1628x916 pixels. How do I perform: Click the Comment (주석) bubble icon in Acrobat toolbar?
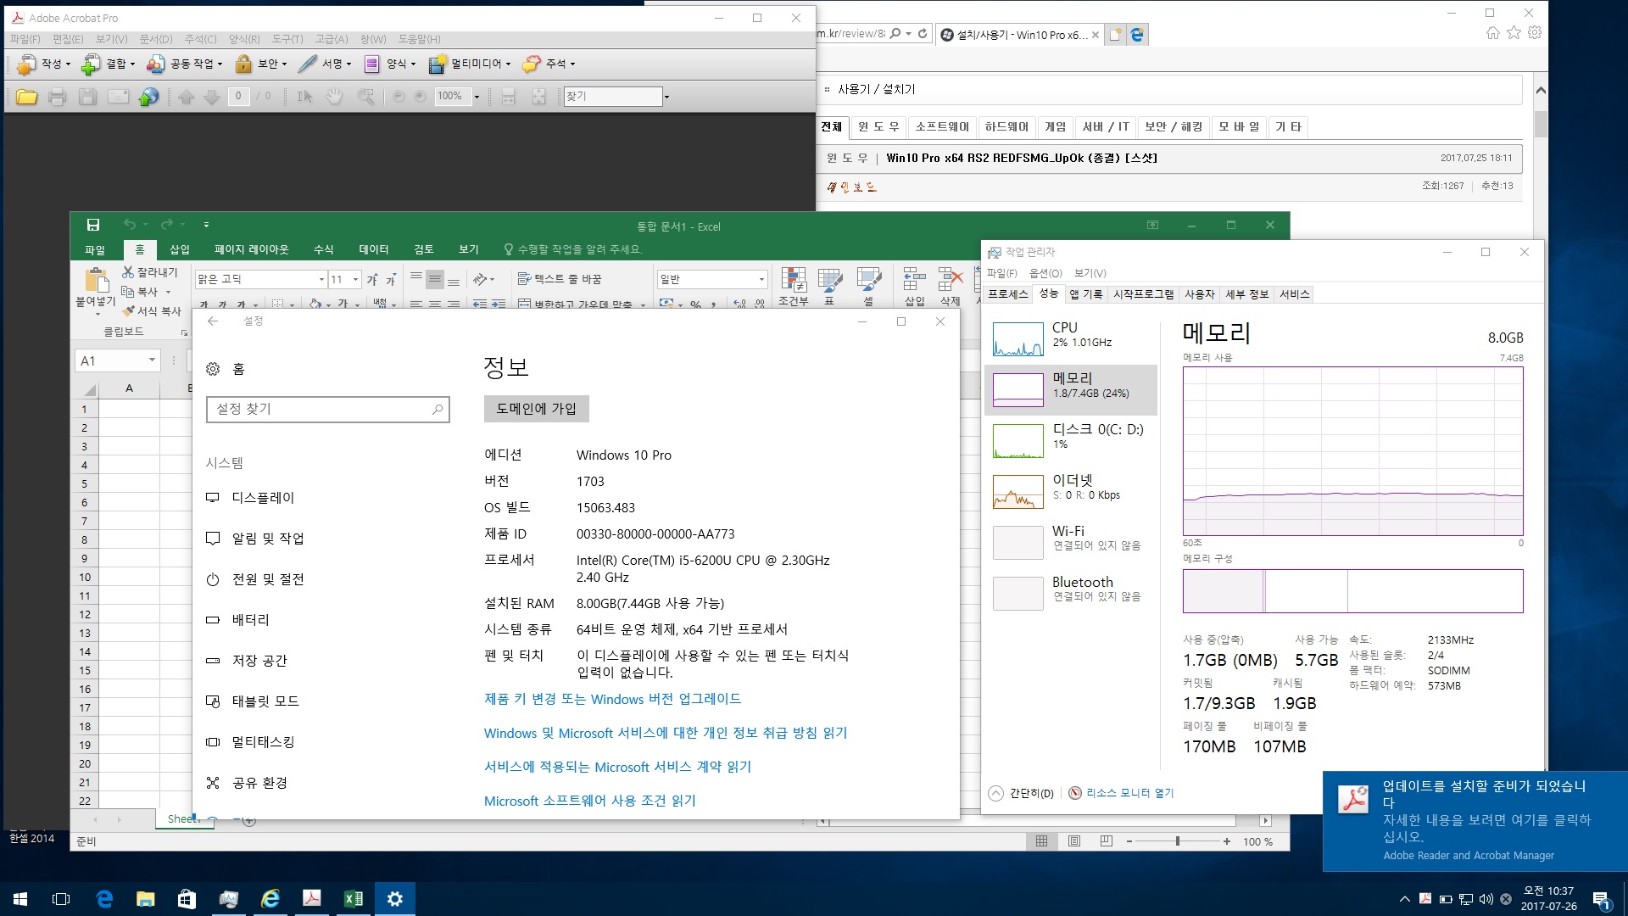[532, 64]
